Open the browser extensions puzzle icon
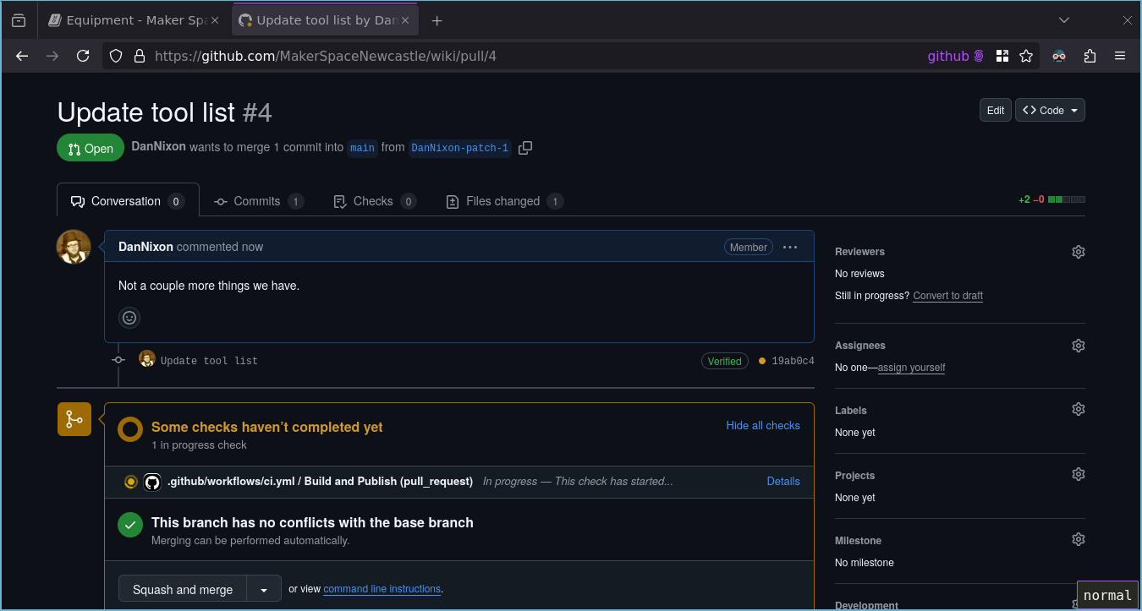1142x611 pixels. coord(1090,56)
